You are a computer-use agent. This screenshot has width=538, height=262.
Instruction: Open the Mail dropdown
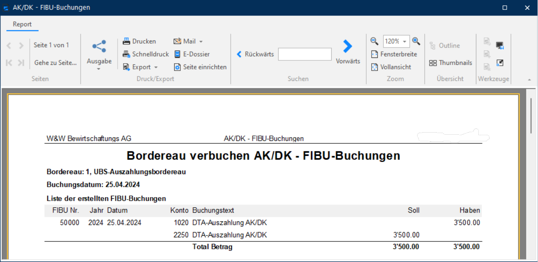click(x=188, y=41)
